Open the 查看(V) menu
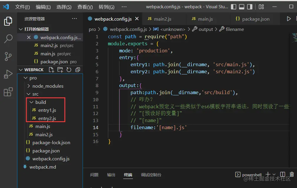The image size is (297, 188). coord(85,7)
